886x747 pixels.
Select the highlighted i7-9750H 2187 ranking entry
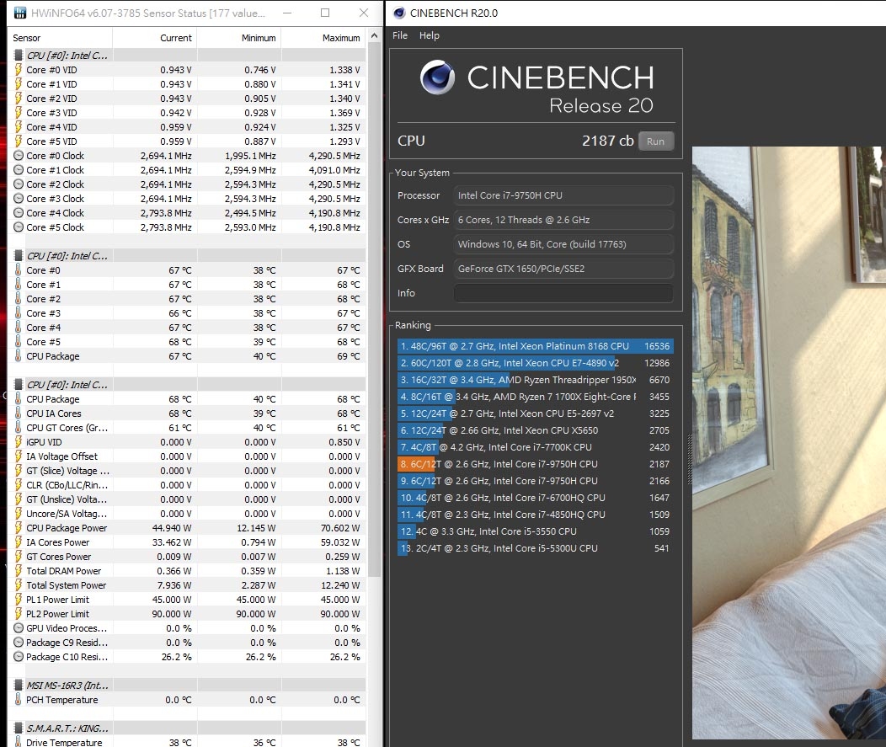click(535, 464)
